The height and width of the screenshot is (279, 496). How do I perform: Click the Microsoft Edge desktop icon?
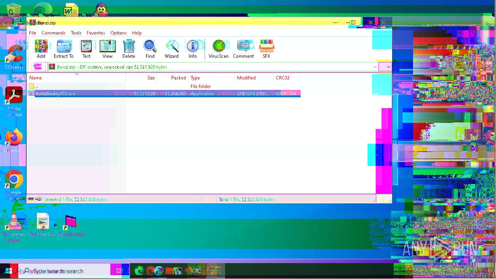click(42, 10)
